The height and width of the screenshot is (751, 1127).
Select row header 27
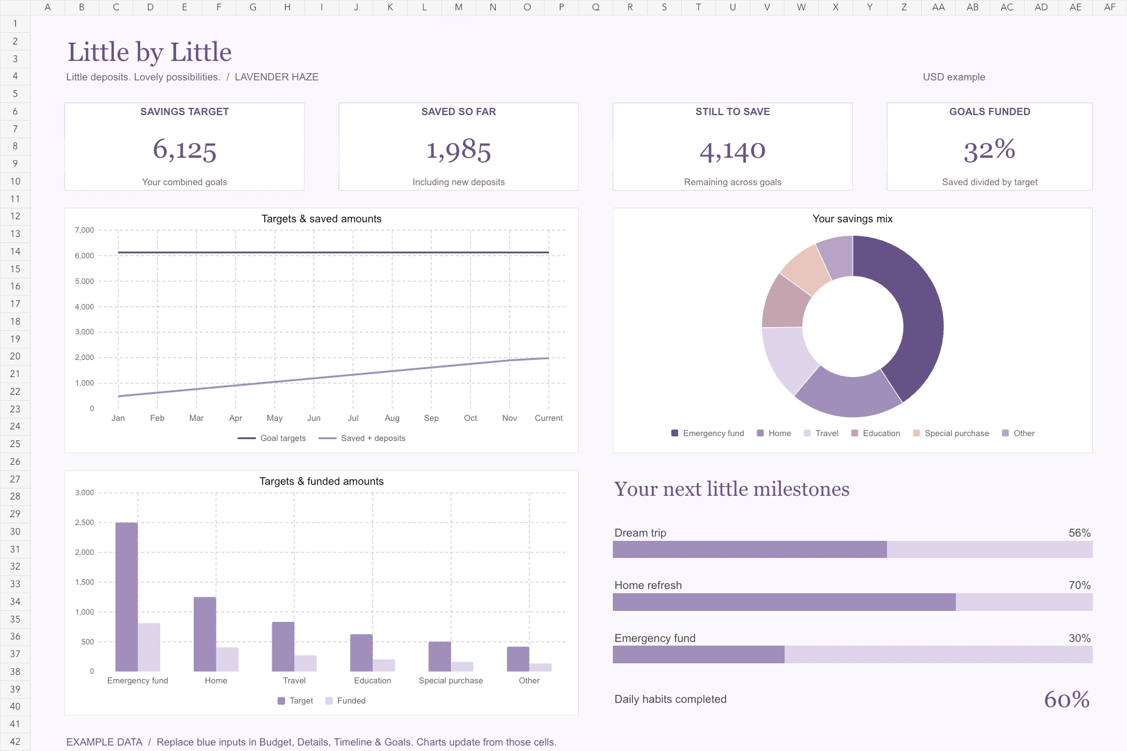pyautogui.click(x=15, y=479)
